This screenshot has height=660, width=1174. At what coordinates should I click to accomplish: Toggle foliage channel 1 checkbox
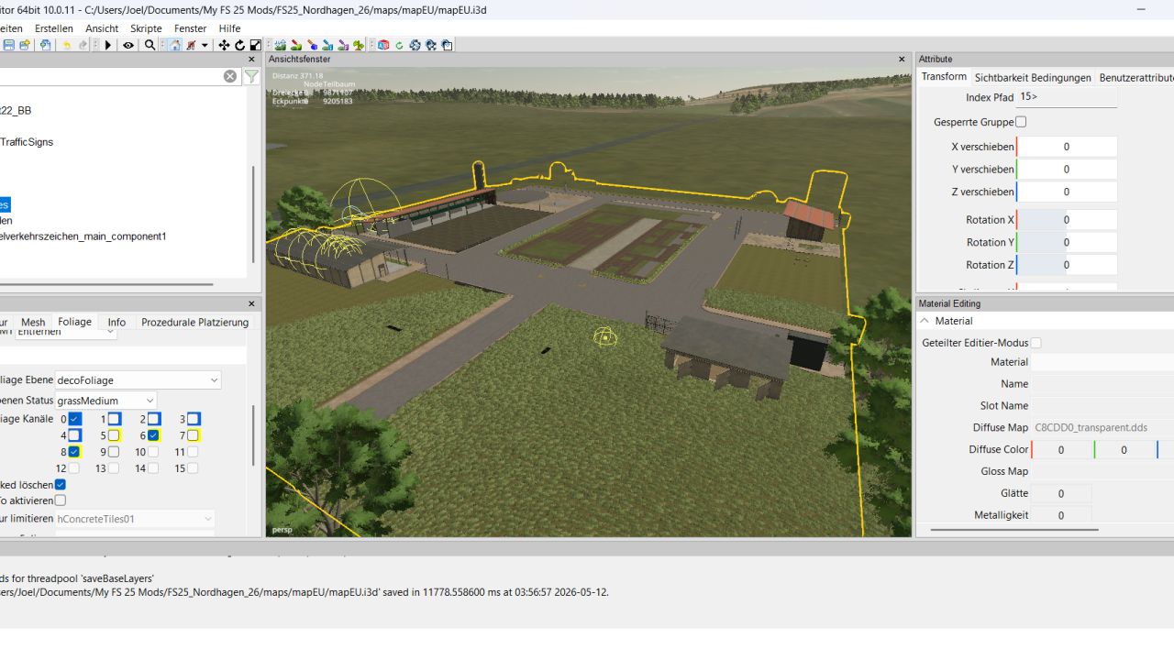tap(115, 419)
